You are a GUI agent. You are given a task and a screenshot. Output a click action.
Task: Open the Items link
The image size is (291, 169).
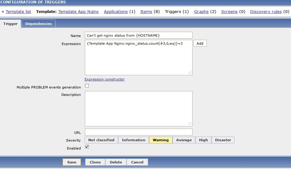(x=146, y=11)
